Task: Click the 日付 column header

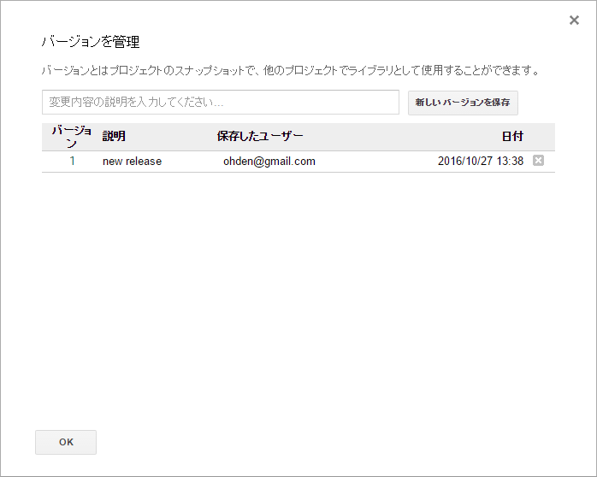Action: coord(512,137)
